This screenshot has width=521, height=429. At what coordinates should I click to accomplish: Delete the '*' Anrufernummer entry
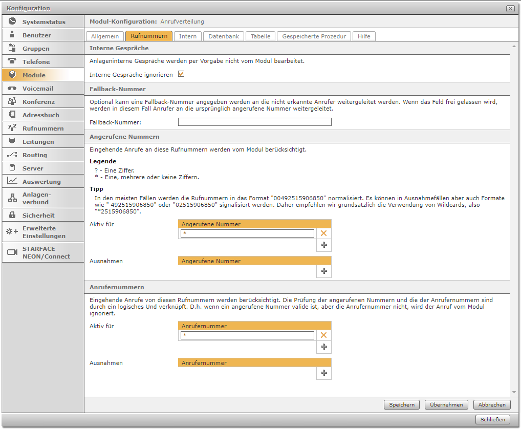[x=323, y=335]
